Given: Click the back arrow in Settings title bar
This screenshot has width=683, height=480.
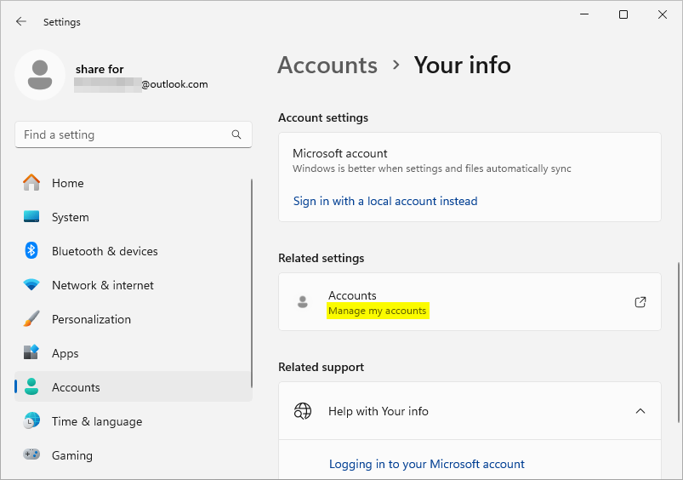Looking at the screenshot, I should [20, 21].
